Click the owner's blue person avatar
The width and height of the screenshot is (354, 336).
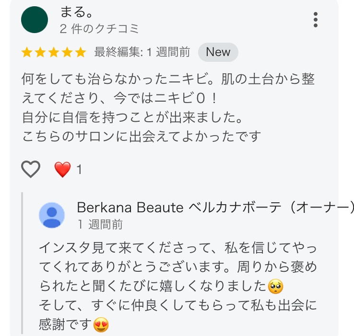(52, 215)
